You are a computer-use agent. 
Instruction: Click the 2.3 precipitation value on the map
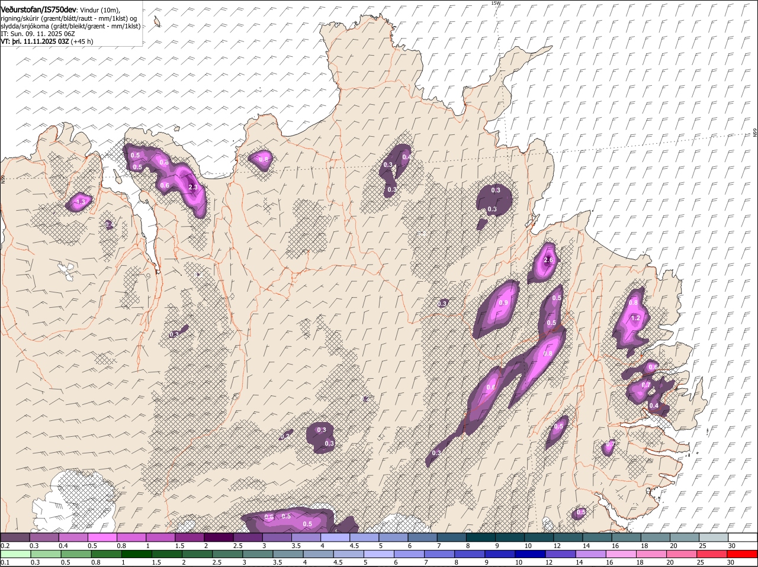(192, 187)
